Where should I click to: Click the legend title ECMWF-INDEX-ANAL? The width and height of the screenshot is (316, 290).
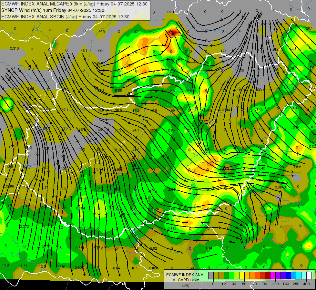[x=186, y=275]
